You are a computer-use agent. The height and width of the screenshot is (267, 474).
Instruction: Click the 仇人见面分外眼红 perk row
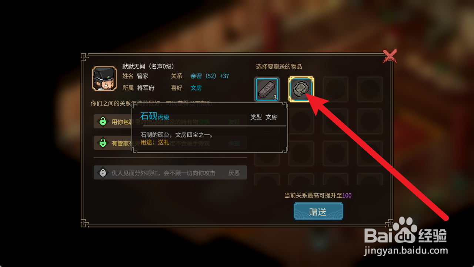170,173
